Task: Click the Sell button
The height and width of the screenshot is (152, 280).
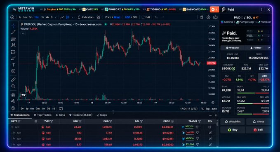Action: tap(258, 130)
